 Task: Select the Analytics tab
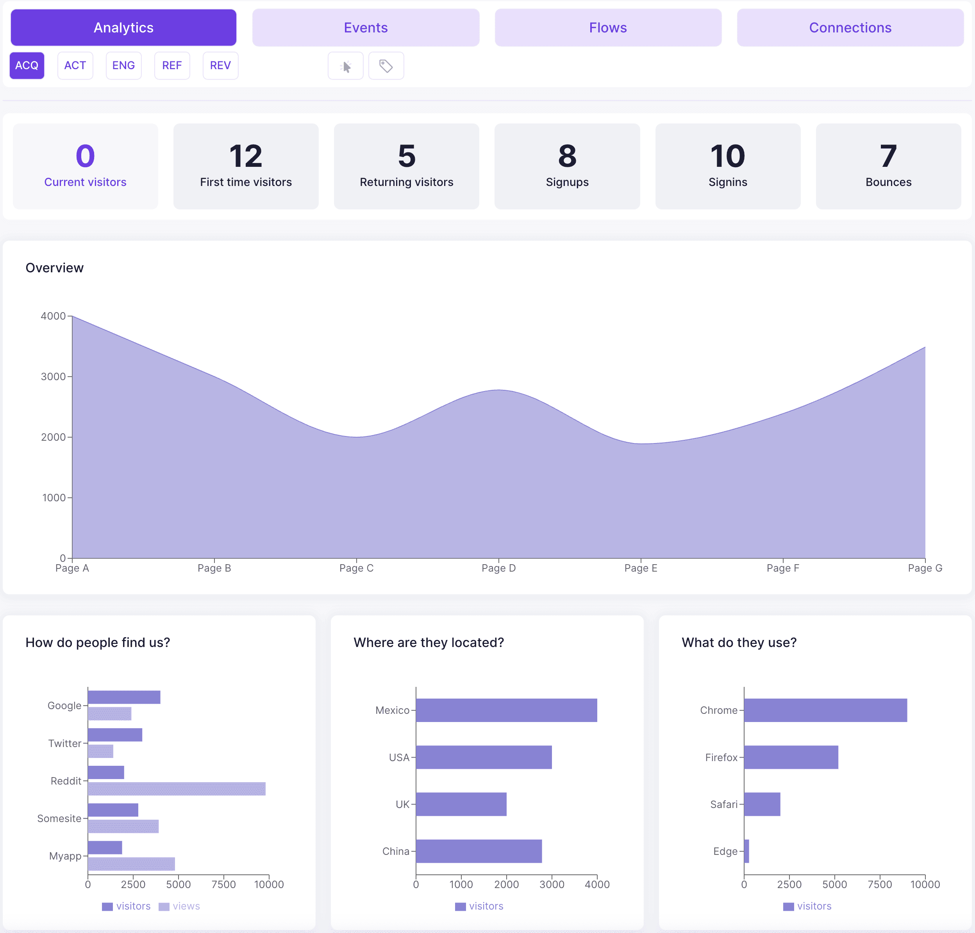123,28
